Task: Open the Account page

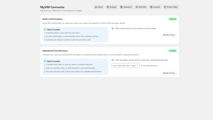Action: click(155, 7)
